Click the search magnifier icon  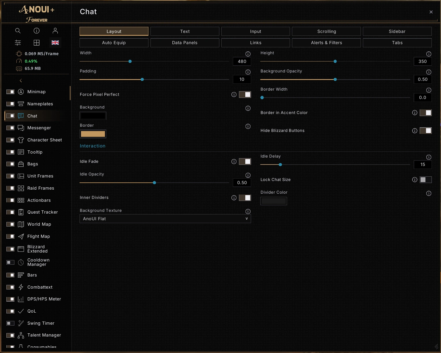tap(18, 31)
